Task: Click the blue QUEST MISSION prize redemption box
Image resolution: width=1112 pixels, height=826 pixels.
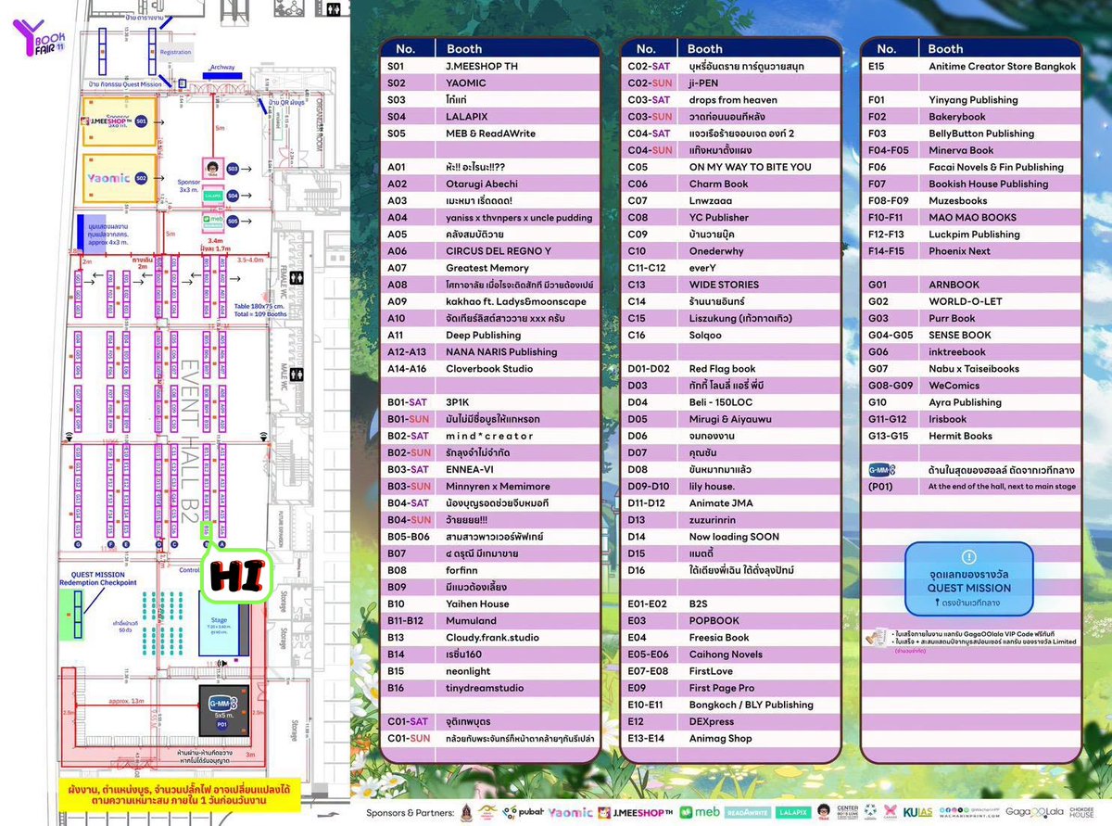Action: coord(968,579)
